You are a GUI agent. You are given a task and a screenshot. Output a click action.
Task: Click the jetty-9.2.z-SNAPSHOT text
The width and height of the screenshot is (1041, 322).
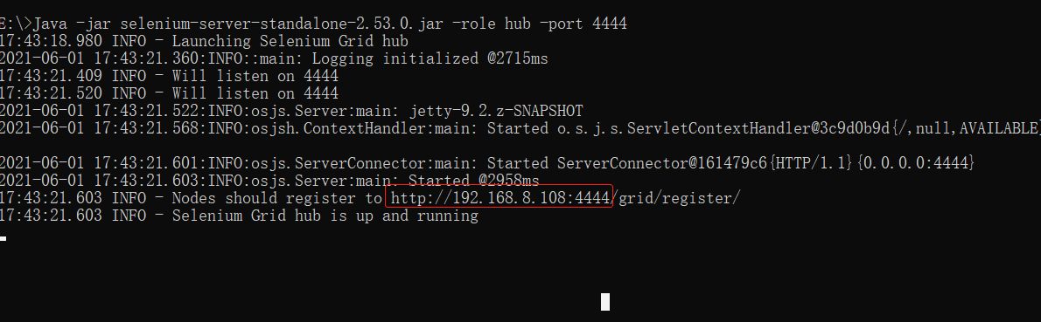(496, 111)
